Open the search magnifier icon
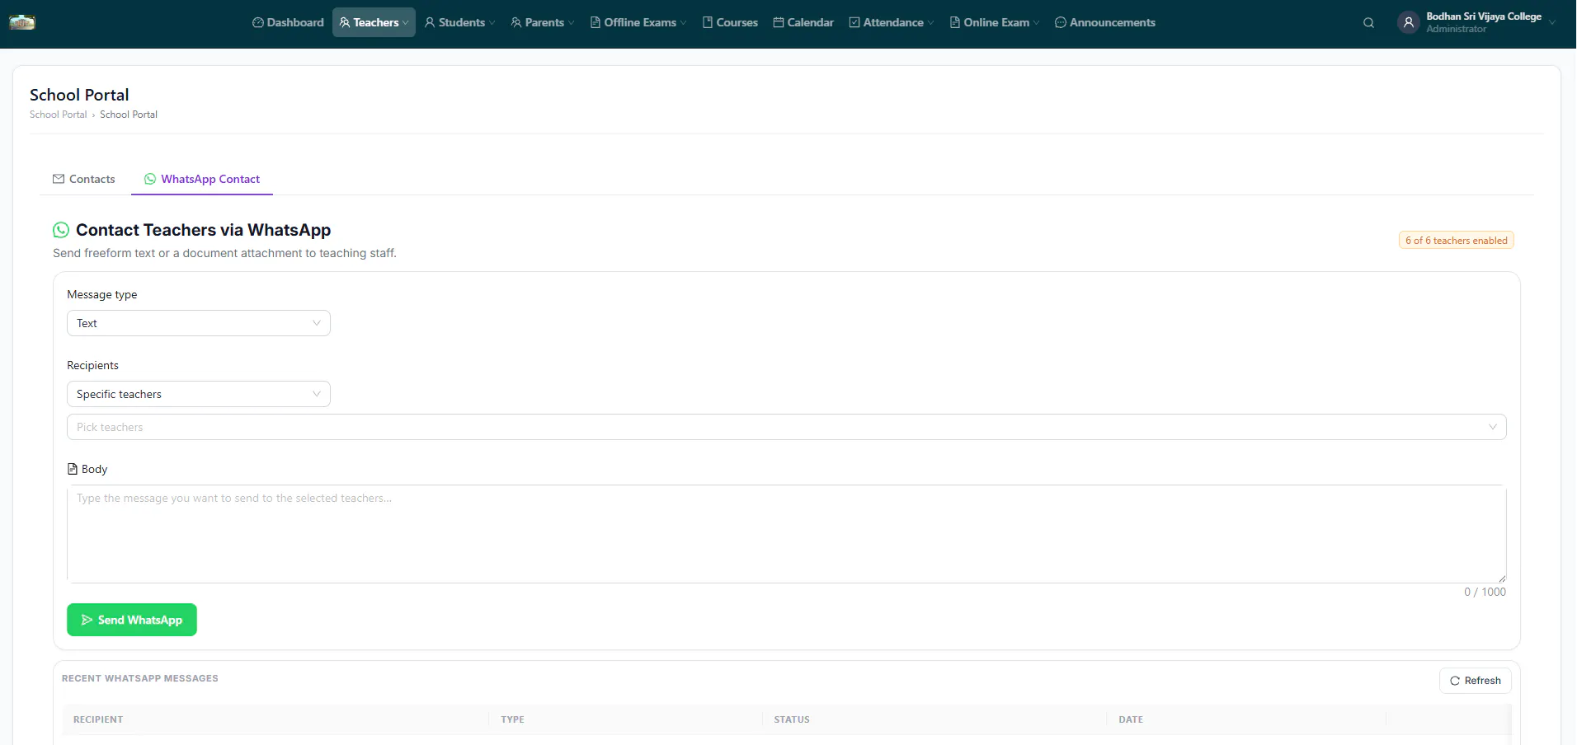1577x745 pixels. coord(1368,23)
